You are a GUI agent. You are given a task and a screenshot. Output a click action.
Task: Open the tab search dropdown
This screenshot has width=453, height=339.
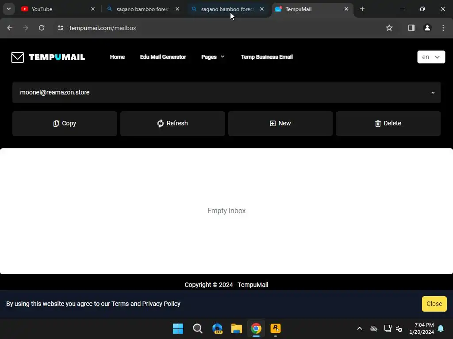(x=9, y=9)
